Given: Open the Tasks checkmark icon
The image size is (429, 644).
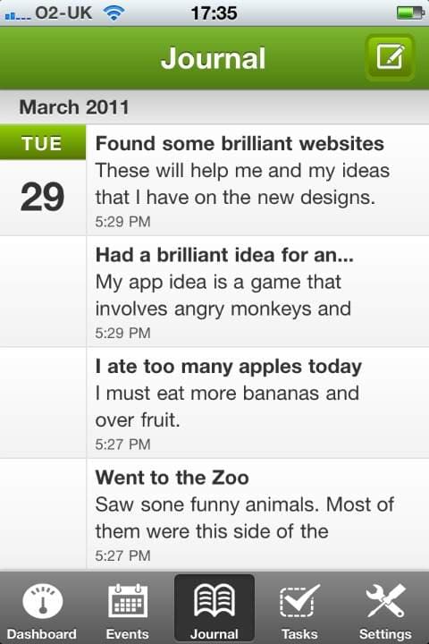Looking at the screenshot, I should tap(299, 601).
